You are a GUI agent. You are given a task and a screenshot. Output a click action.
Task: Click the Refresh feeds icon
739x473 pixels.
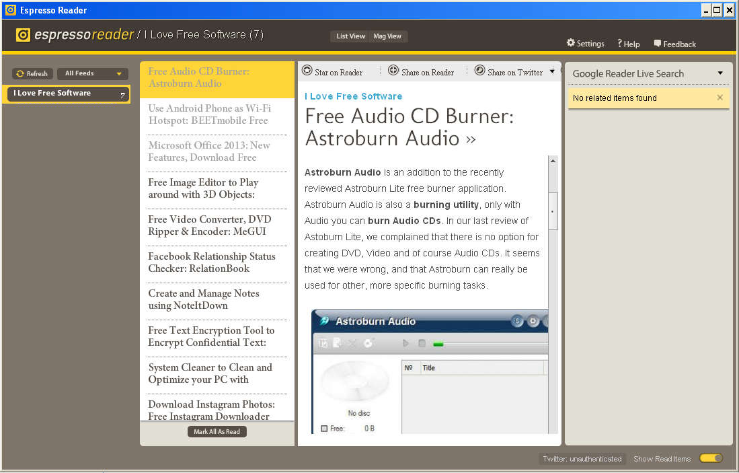[x=20, y=73]
